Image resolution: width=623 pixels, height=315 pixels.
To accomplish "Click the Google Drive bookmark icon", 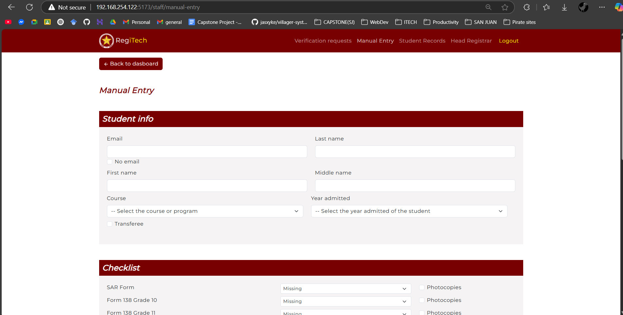I will tap(113, 22).
